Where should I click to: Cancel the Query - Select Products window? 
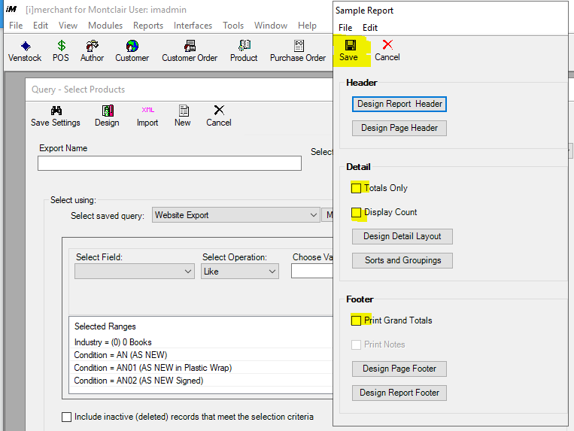219,116
